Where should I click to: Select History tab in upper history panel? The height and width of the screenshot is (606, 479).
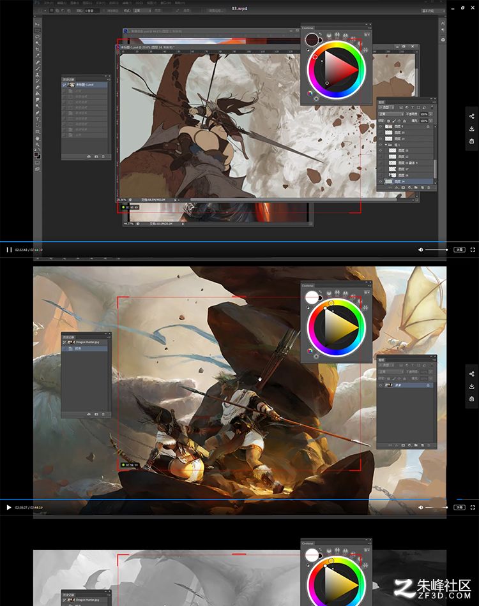coord(68,79)
